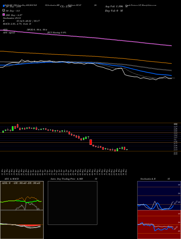Click the white 50 Day legend swatch
181x239 pixels.
4,11
